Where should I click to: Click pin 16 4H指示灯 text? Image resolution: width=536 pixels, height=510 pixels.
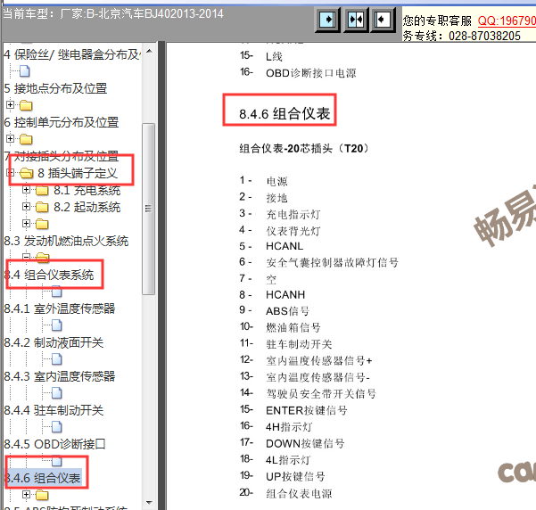[289, 427]
